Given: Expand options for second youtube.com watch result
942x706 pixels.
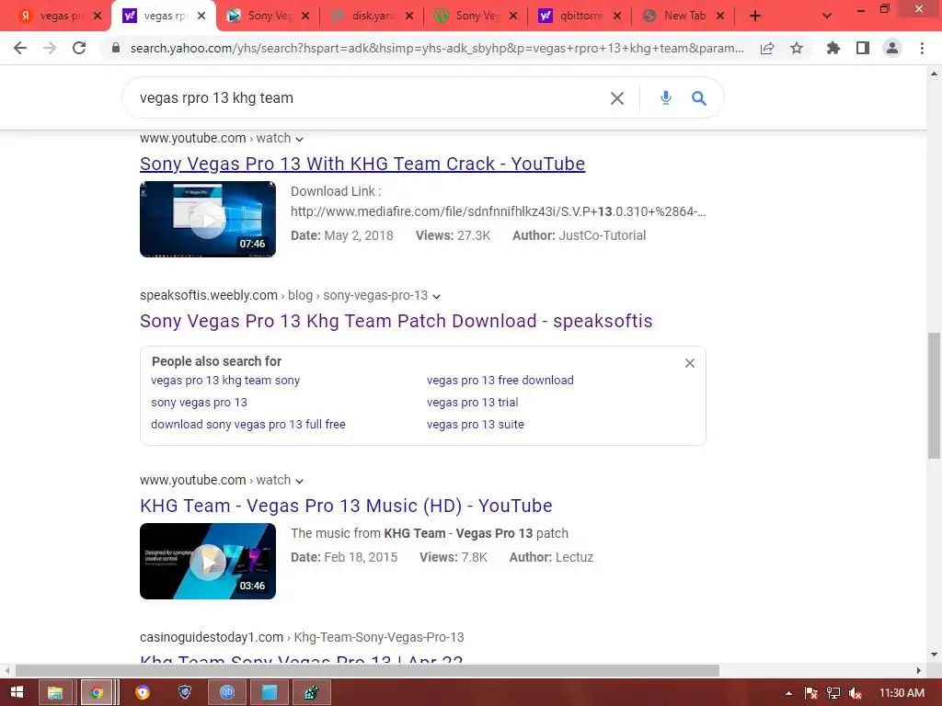Looking at the screenshot, I should (299, 482).
